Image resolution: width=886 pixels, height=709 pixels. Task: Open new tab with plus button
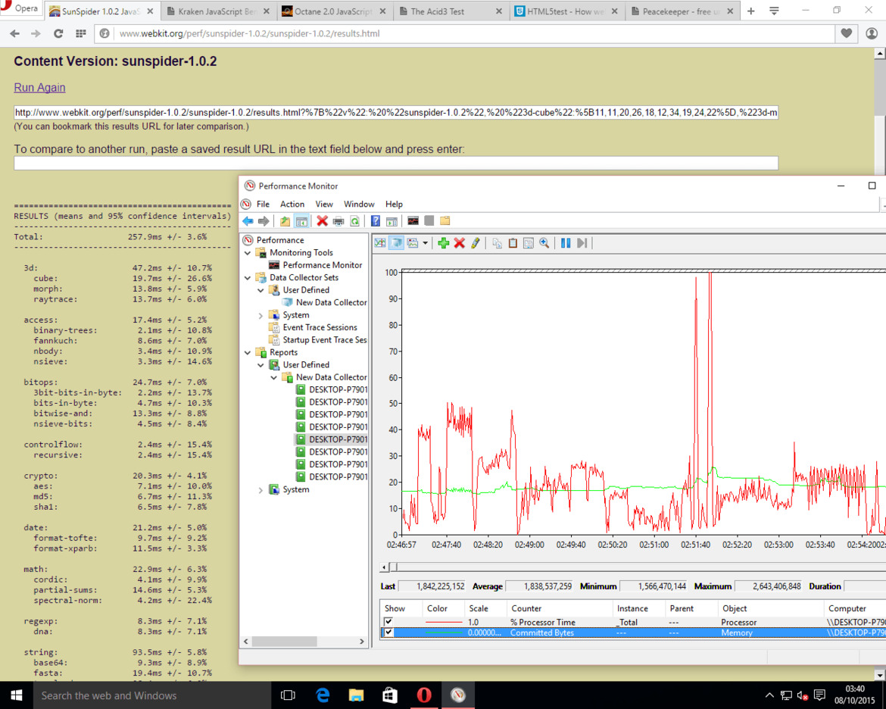(751, 11)
